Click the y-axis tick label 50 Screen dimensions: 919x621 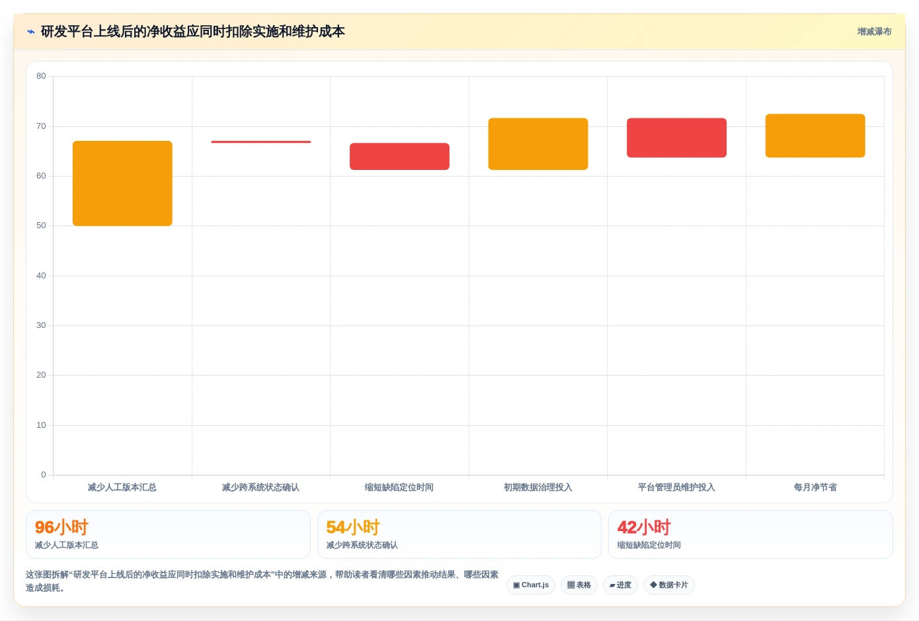click(x=41, y=226)
